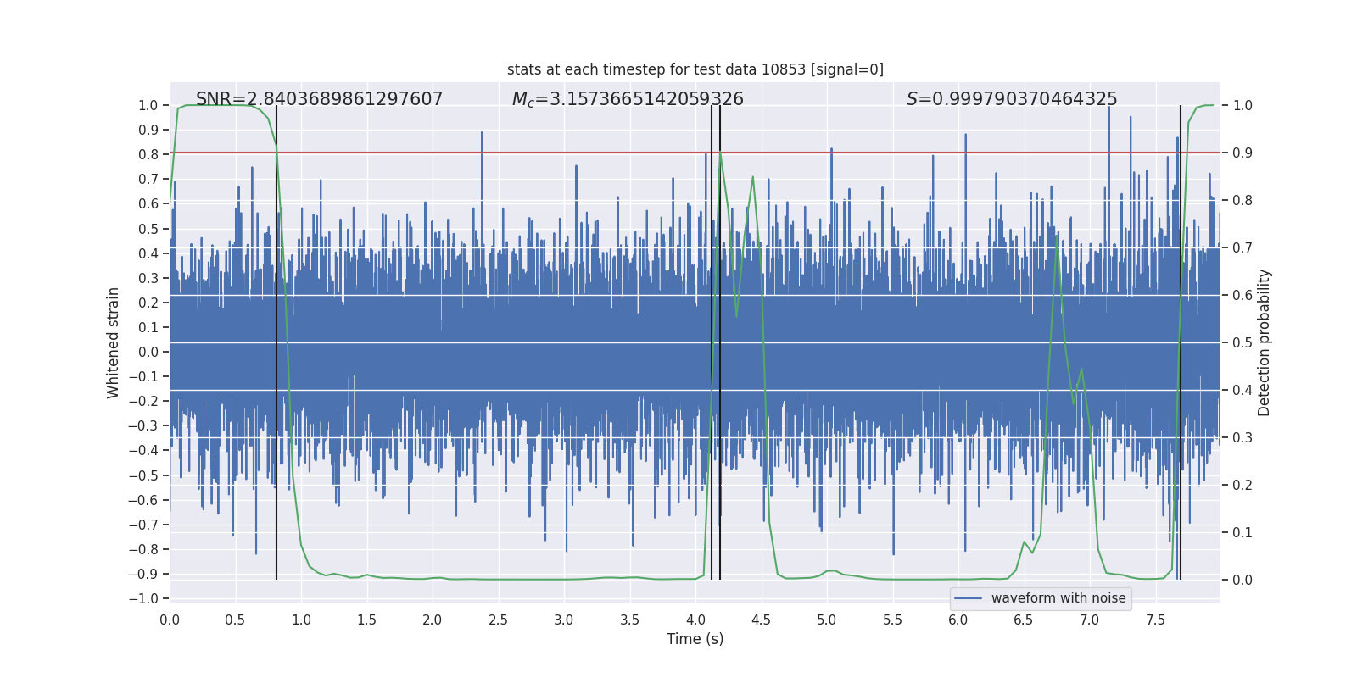This screenshot has width=1357, height=678.
Task: Click the 7.5 tick on time axis
Action: [1155, 620]
